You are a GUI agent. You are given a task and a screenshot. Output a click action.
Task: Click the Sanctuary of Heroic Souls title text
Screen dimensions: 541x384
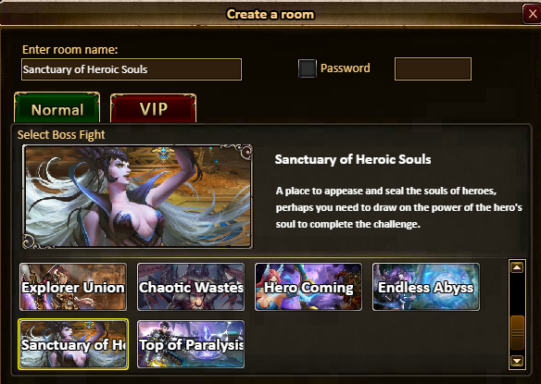(x=353, y=159)
